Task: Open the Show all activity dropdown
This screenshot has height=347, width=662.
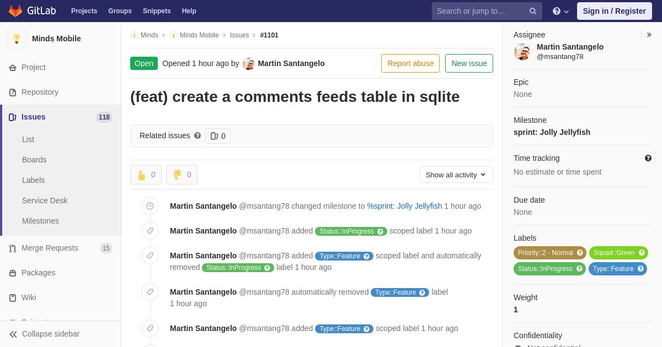Action: click(x=456, y=175)
